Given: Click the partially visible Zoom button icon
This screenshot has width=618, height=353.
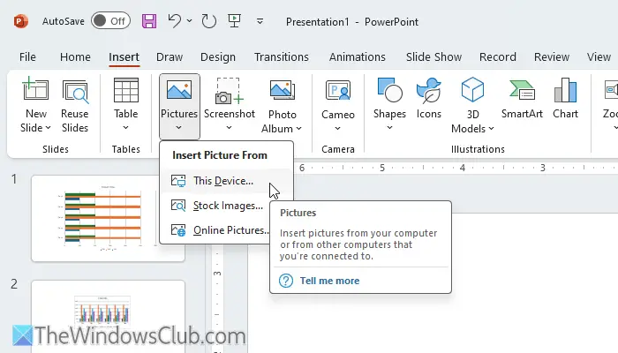Looking at the screenshot, I should point(611,91).
